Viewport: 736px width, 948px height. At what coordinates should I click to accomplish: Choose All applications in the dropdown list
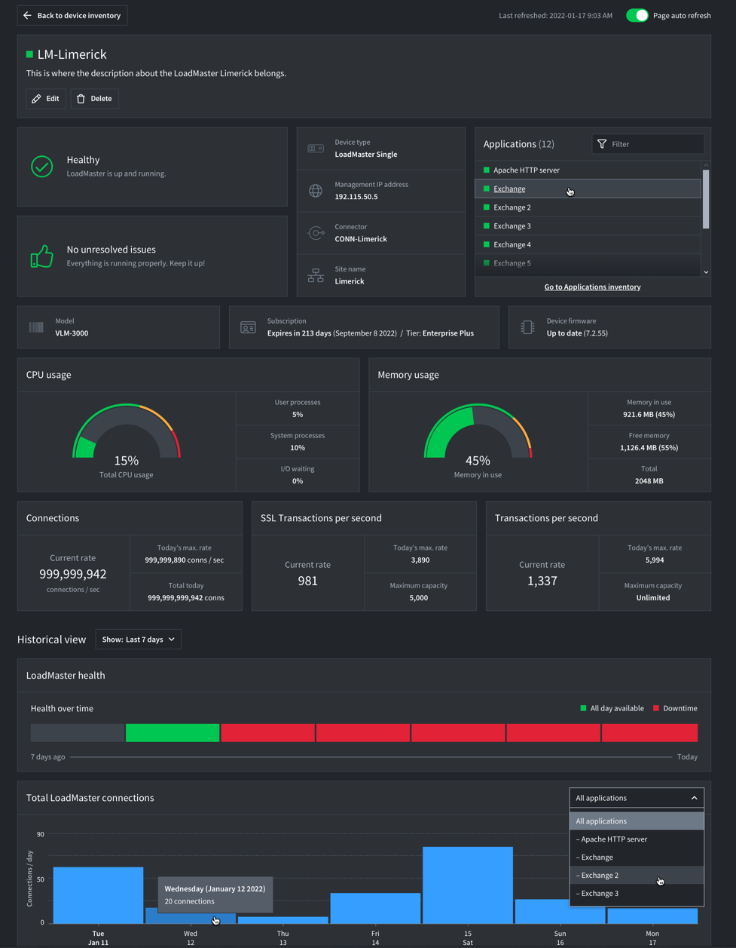tap(637, 821)
